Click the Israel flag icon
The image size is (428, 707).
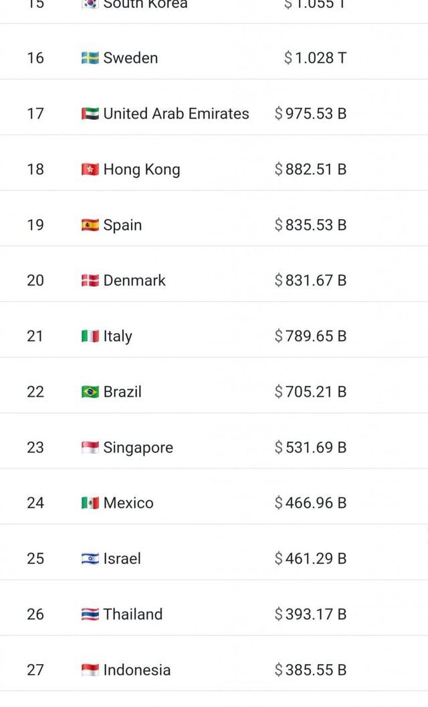coord(90,559)
